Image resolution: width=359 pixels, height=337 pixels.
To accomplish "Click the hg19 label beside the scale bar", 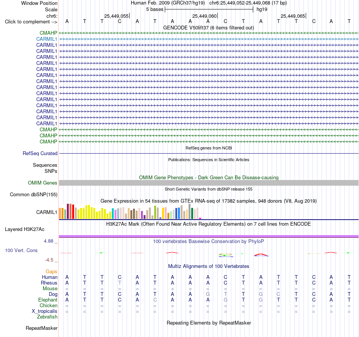I will pyautogui.click(x=262, y=9).
